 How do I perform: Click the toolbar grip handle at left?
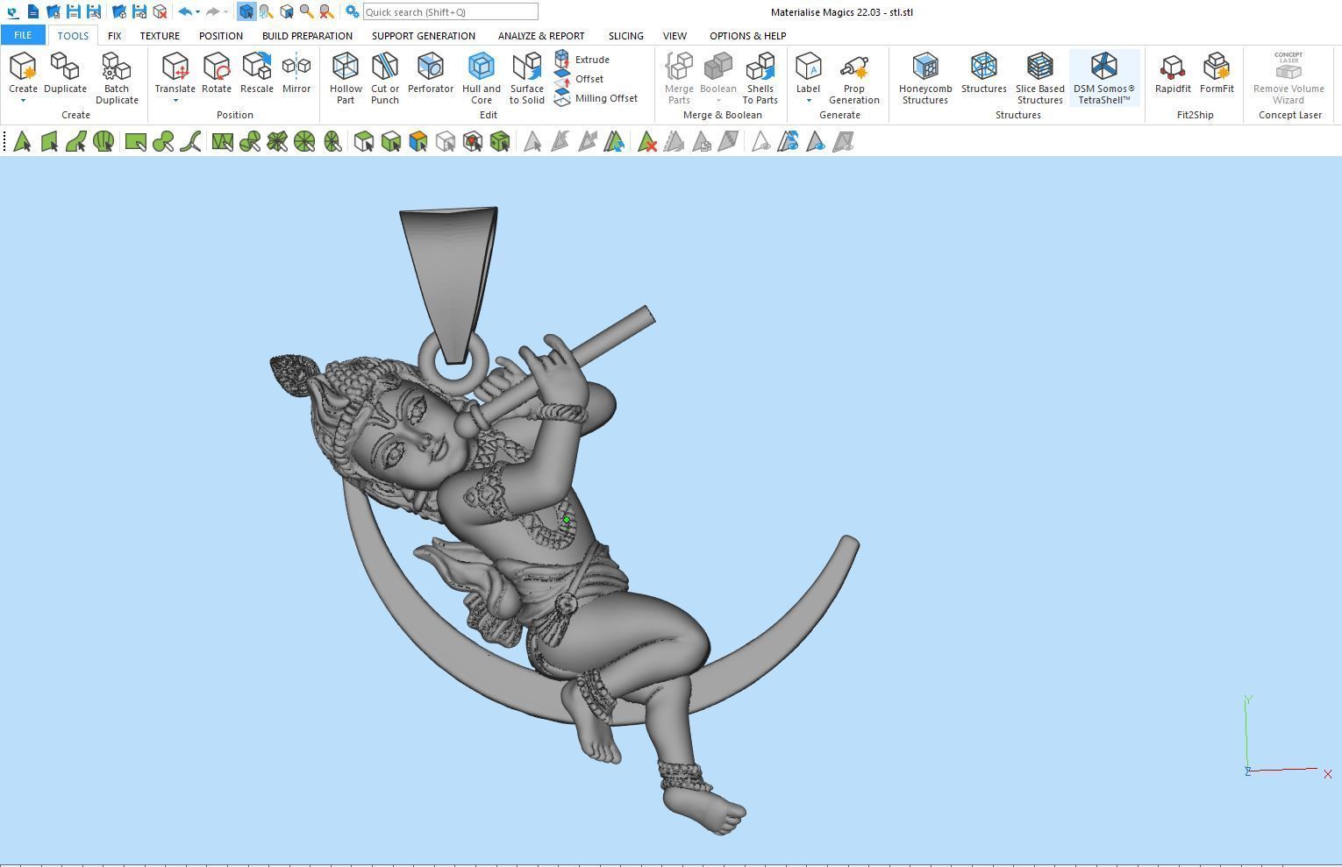click(5, 142)
